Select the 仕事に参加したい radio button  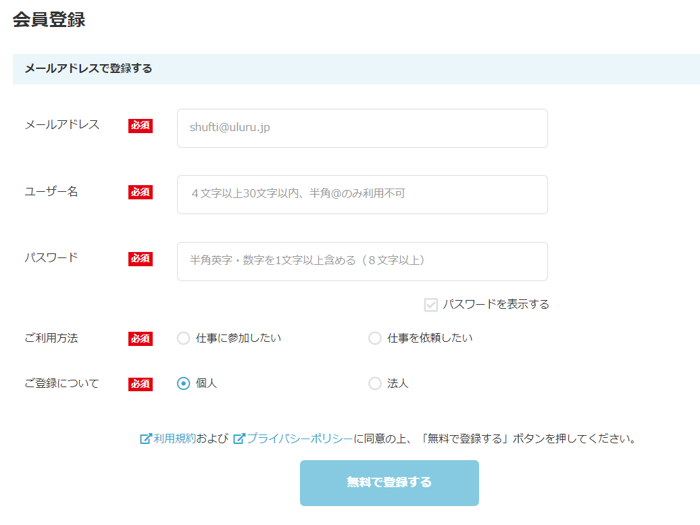point(184,338)
